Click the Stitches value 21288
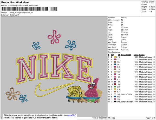This screenshot has width=156, height=120. point(152,2)
